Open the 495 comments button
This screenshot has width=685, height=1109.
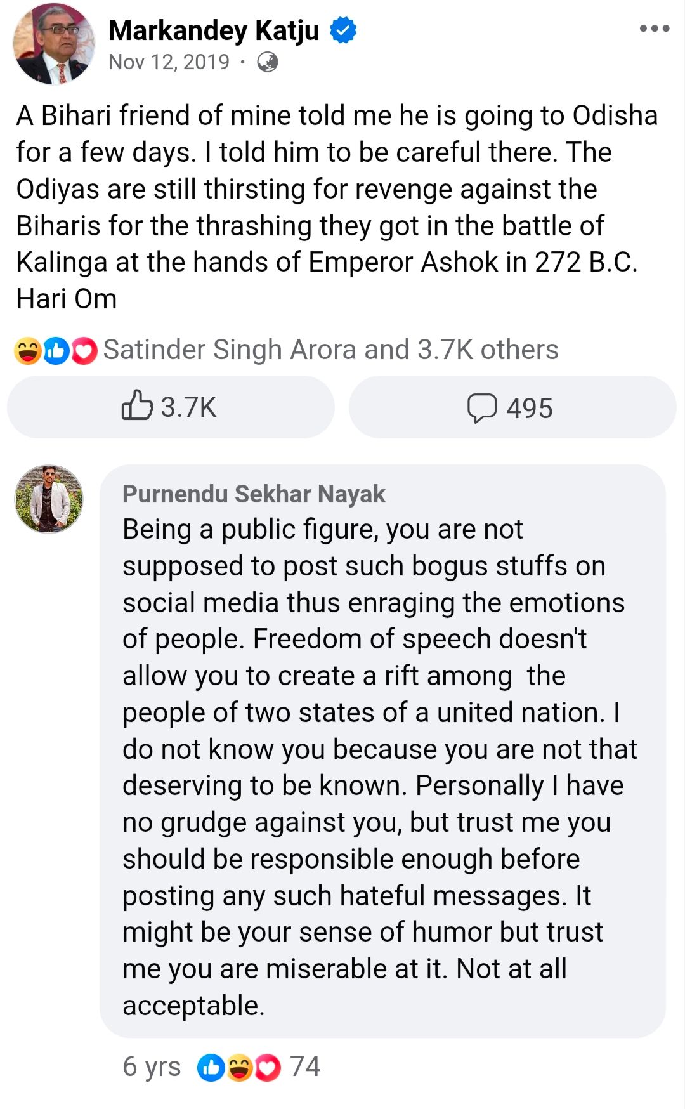511,408
